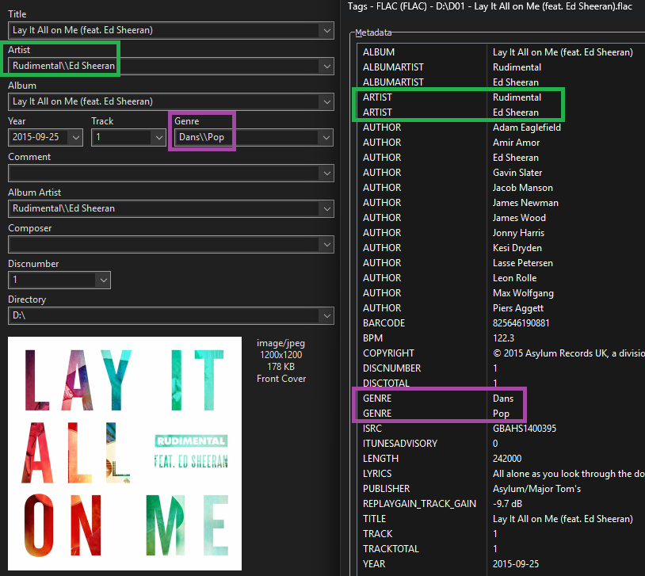Open the Comment field dropdown arrow
The height and width of the screenshot is (576, 645).
coord(326,174)
